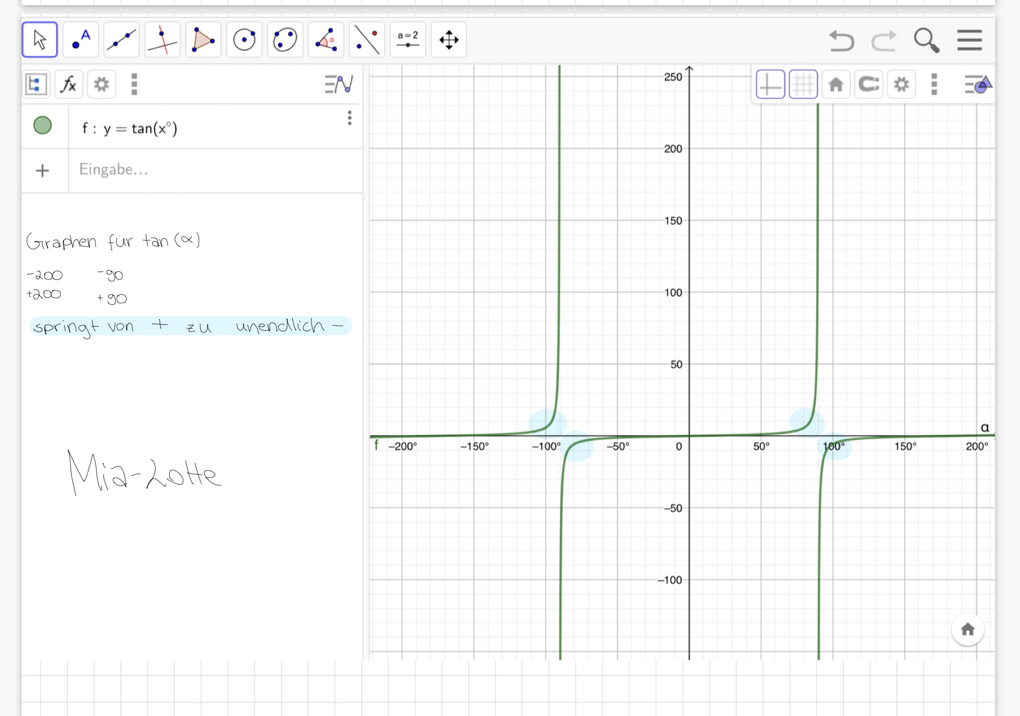Screen dimensions: 1020x716
Task: Select the Slider a=2 tool
Action: [408, 40]
